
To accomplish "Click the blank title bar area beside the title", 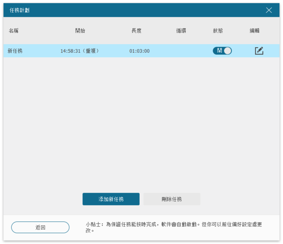I will [141, 10].
